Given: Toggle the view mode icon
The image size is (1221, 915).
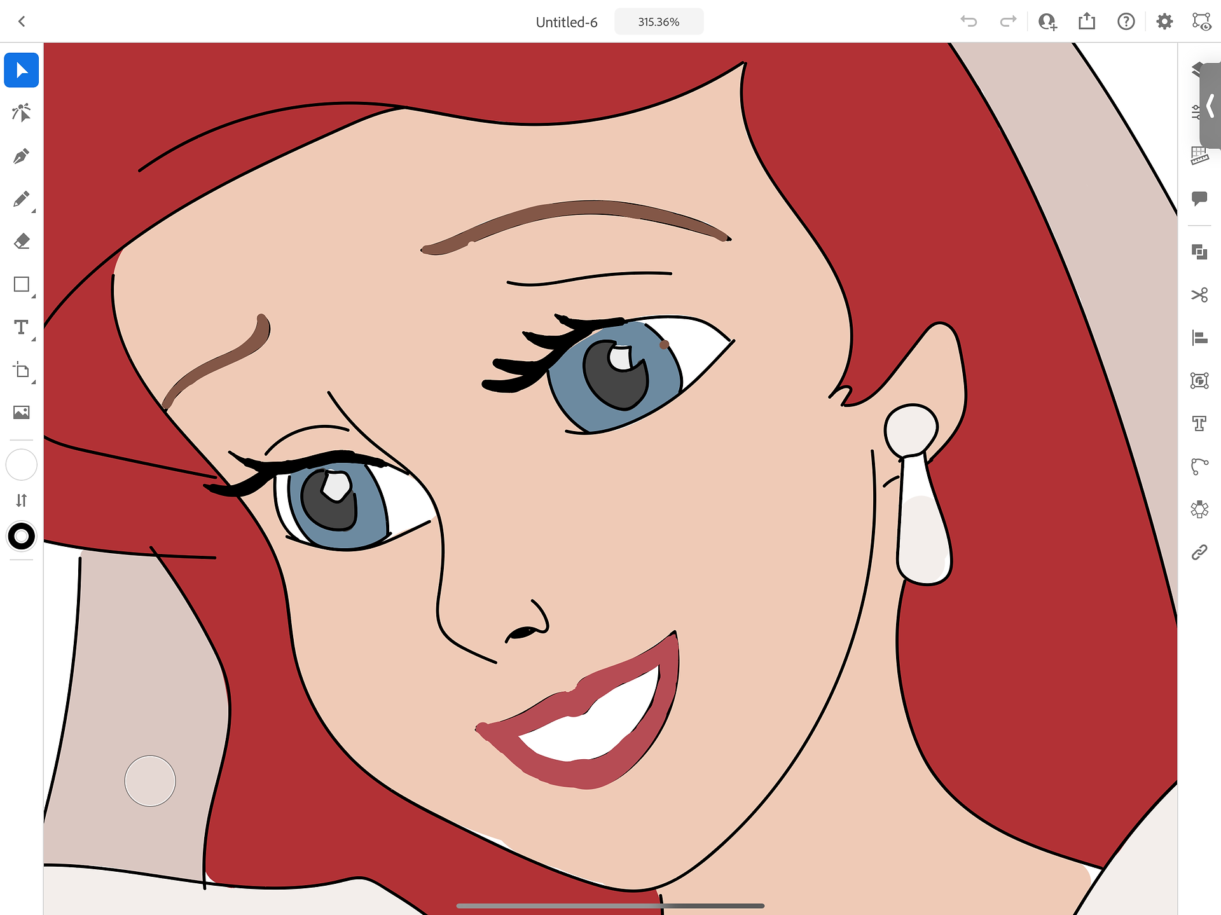Looking at the screenshot, I should 1201,22.
